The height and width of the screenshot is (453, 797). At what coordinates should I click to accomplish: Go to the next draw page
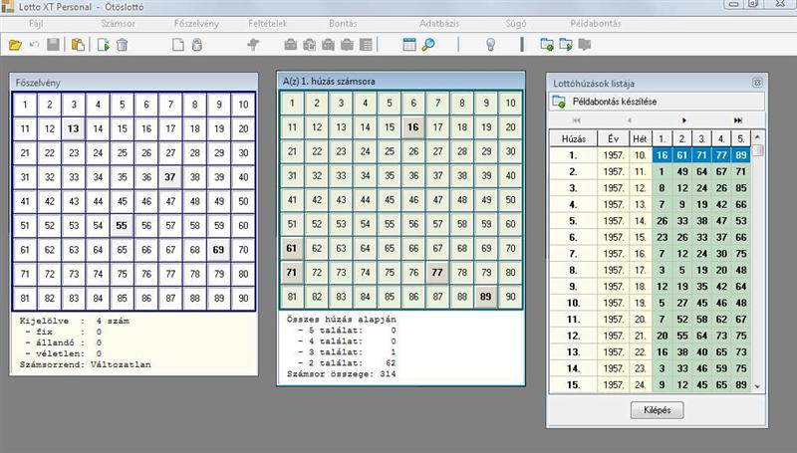(684, 120)
